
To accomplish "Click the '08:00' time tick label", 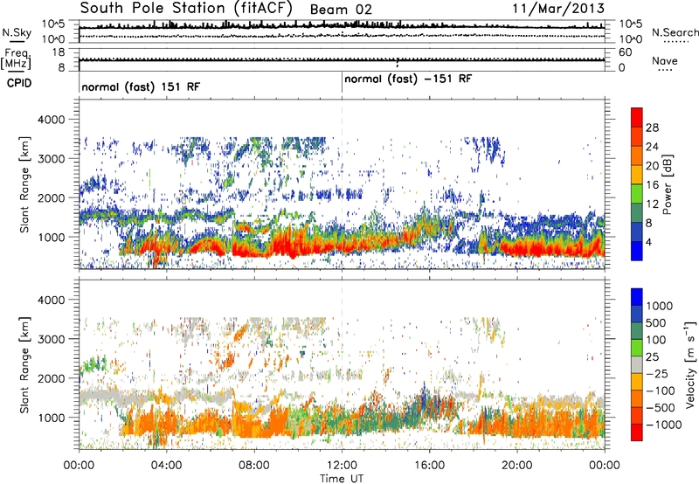I will click(x=254, y=466).
